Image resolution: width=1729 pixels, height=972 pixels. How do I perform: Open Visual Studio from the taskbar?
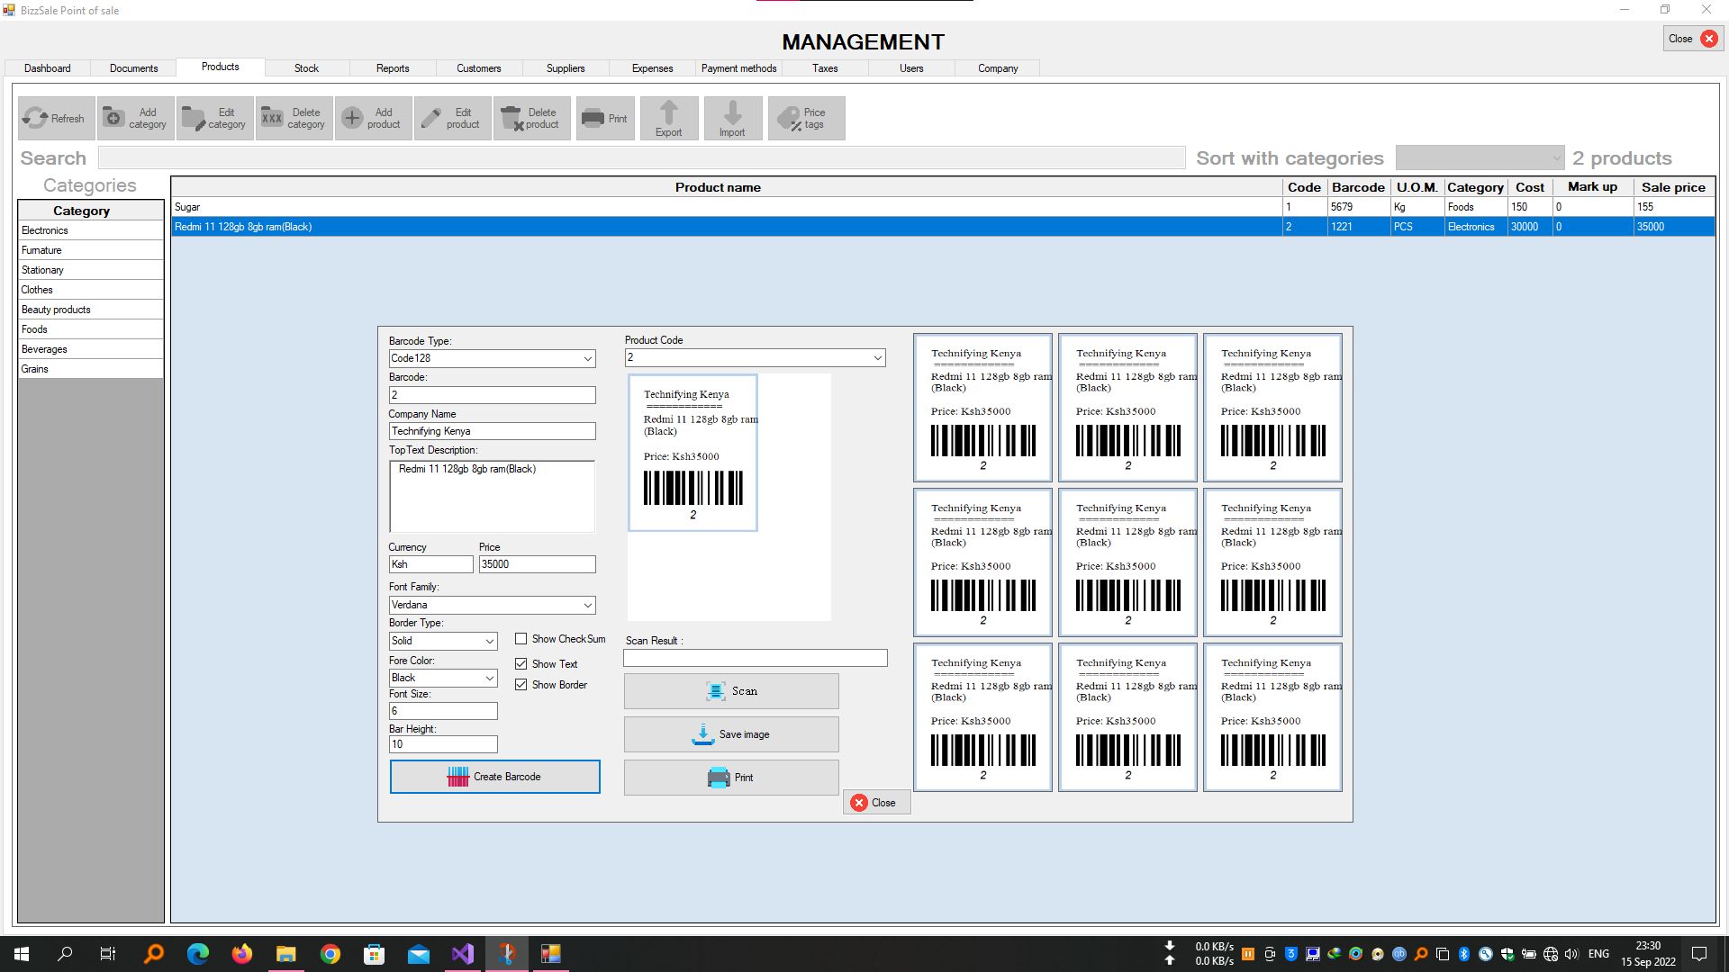point(462,954)
